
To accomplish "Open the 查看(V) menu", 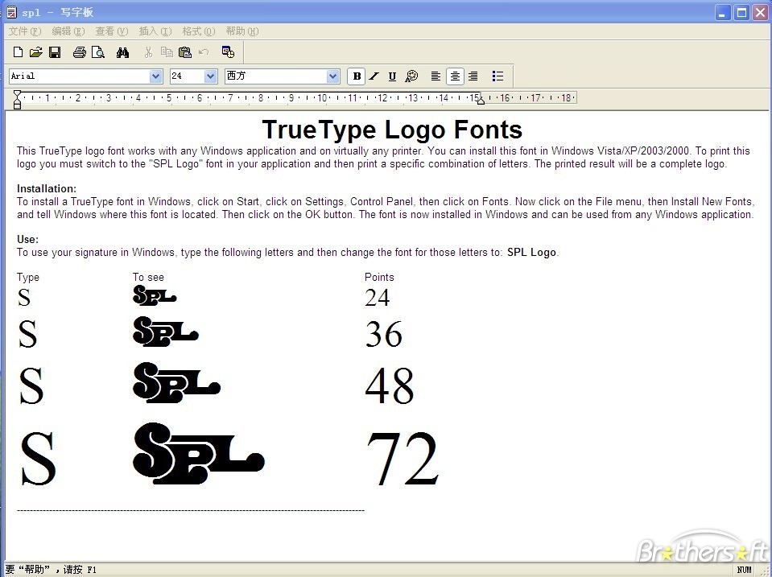I will point(112,31).
